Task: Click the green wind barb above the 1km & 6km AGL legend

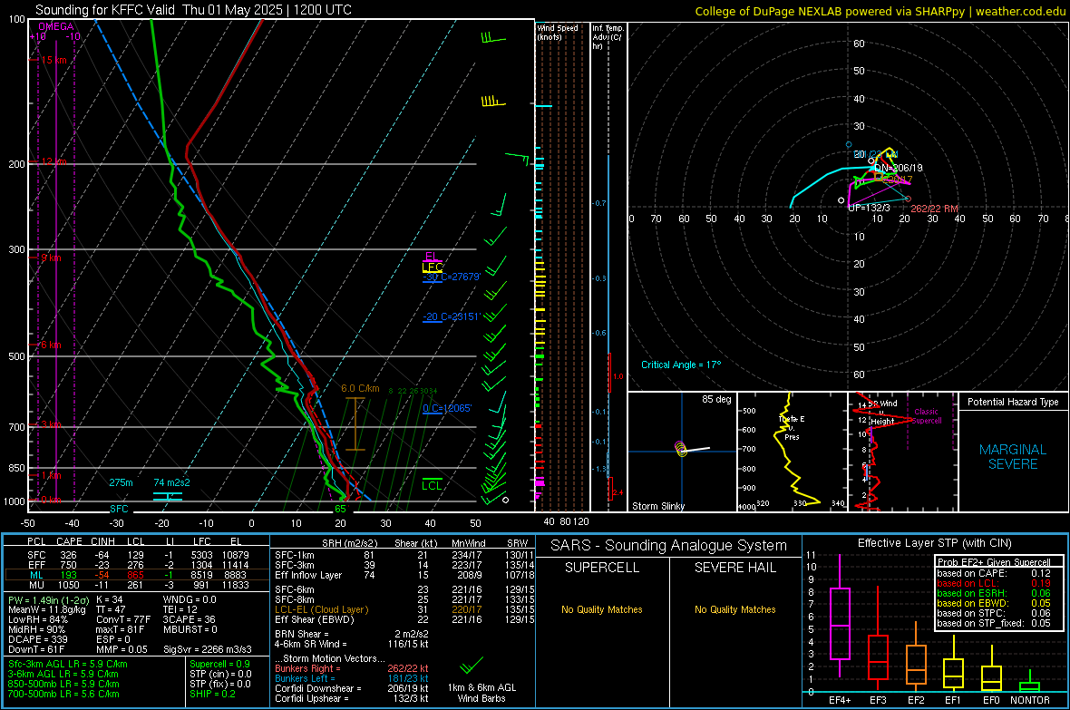Action: 471,665
